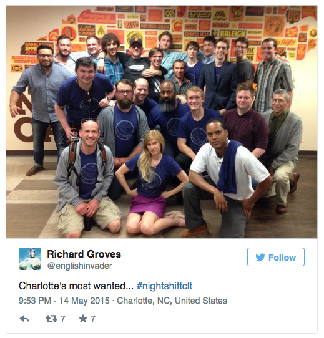The height and width of the screenshot is (338, 324).
Task: Click the Twitter bird icon in Follow button
Action: pos(260,258)
